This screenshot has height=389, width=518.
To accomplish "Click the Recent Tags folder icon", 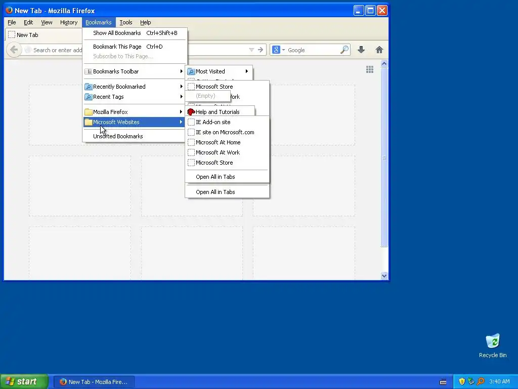I will 88,97.
